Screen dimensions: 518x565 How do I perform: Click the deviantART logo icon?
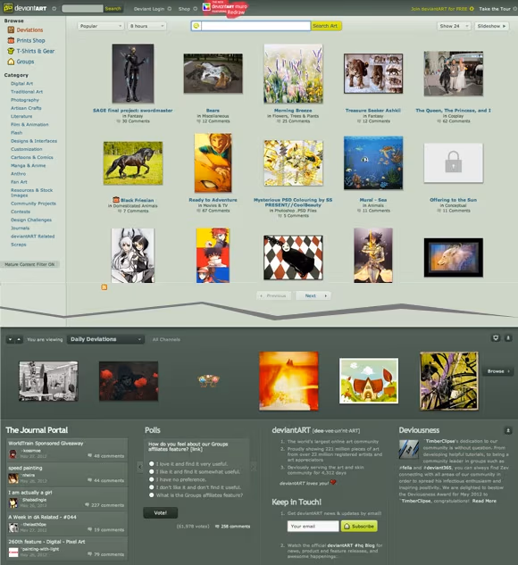pyautogui.click(x=8, y=7)
